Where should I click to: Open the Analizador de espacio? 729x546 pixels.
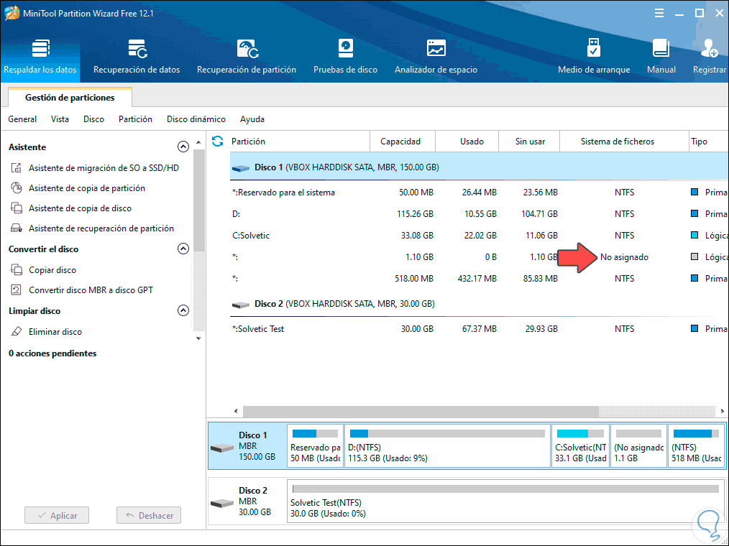click(x=436, y=49)
